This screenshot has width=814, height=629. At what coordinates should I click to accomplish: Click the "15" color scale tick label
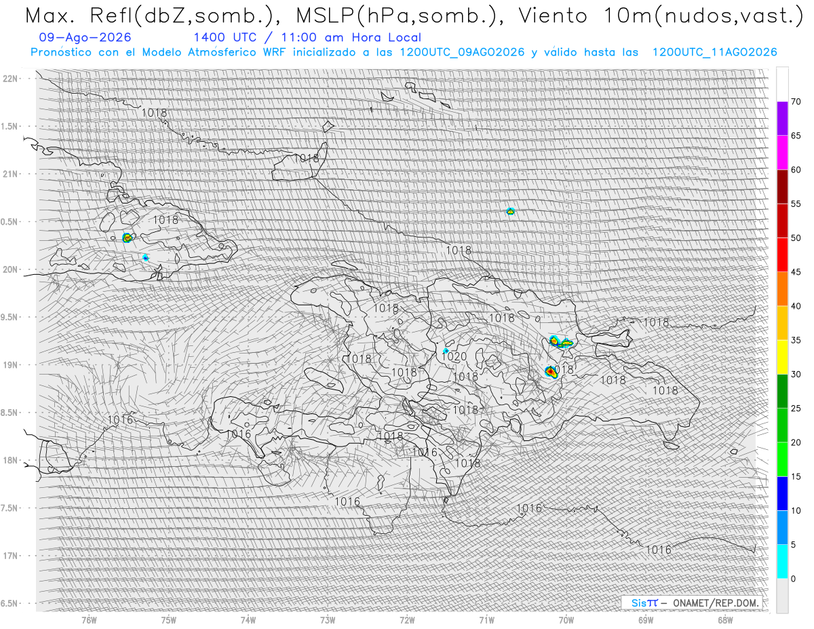(796, 477)
